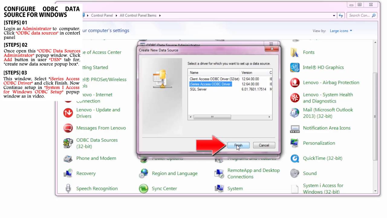The height and width of the screenshot is (218, 387).
Task: Open the Personalization icon
Action: point(294,143)
